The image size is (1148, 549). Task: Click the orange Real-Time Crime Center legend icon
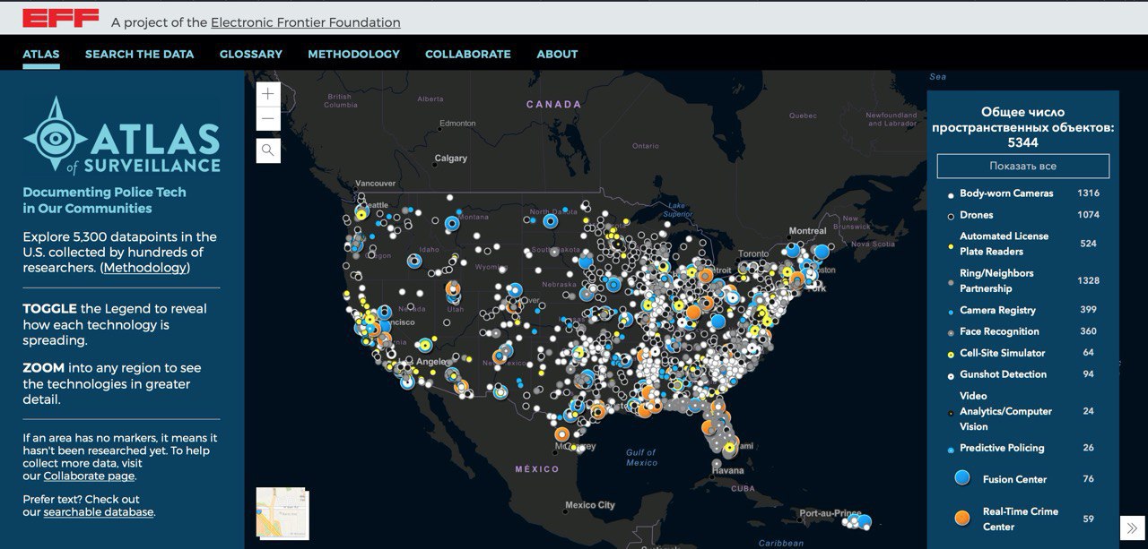pos(962,519)
